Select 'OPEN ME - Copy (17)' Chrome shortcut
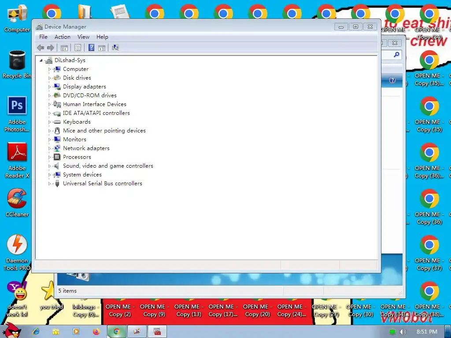This screenshot has width=451, height=338. [223, 310]
